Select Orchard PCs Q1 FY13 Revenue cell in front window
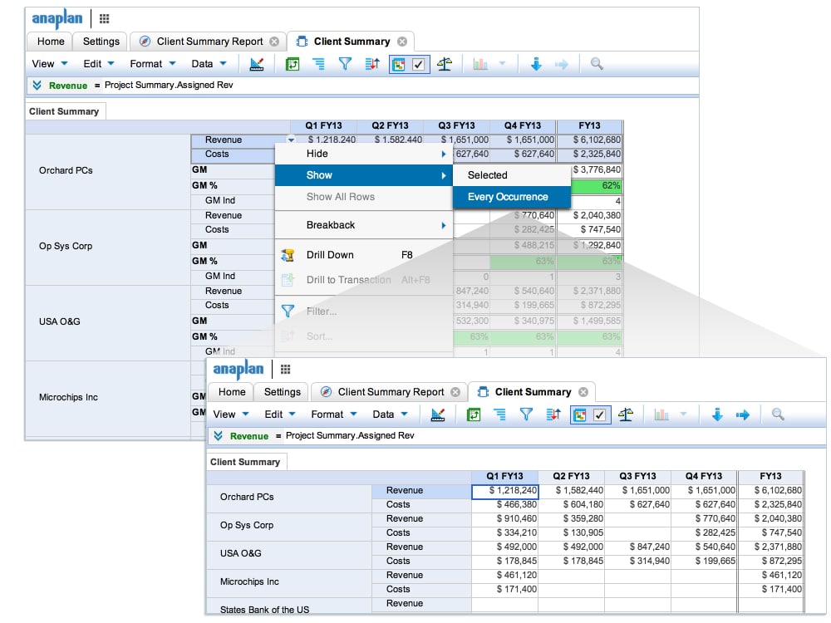This screenshot has width=831, height=623. [x=505, y=491]
